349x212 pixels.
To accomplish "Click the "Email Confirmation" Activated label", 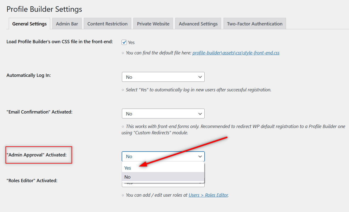I will 39,112.
